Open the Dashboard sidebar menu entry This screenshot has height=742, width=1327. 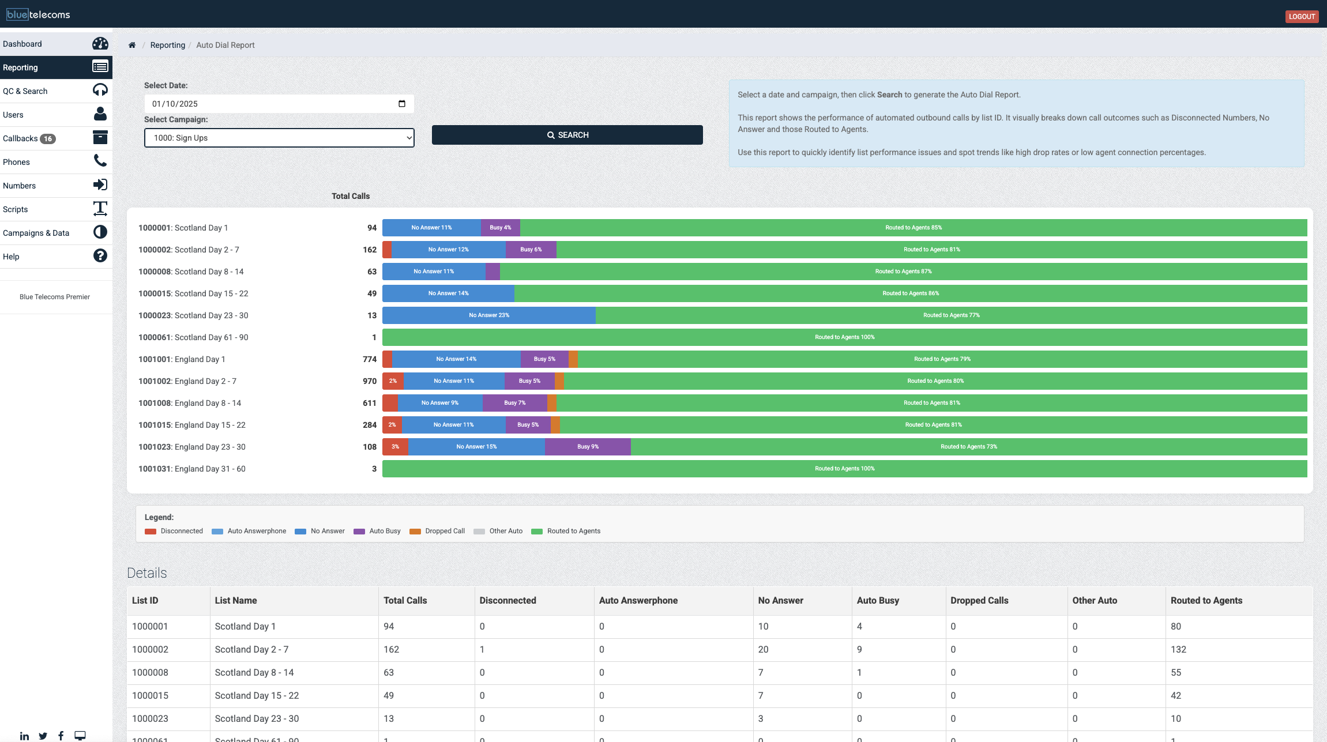coord(23,44)
